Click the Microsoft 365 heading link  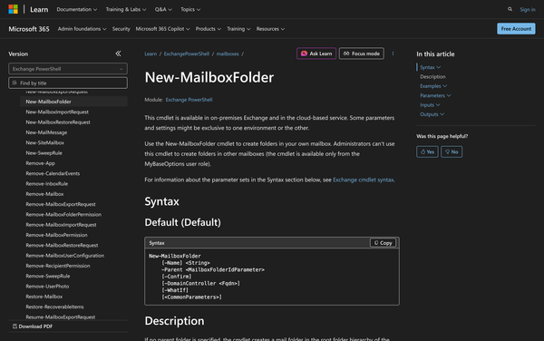tap(29, 29)
